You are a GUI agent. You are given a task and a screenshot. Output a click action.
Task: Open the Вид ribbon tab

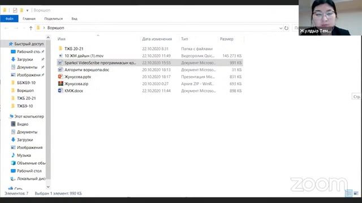[74, 19]
